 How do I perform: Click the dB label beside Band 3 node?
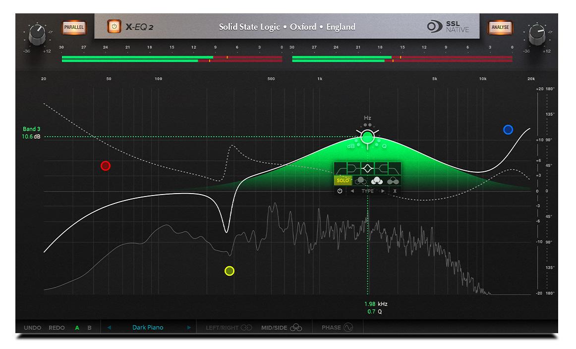tap(351, 146)
